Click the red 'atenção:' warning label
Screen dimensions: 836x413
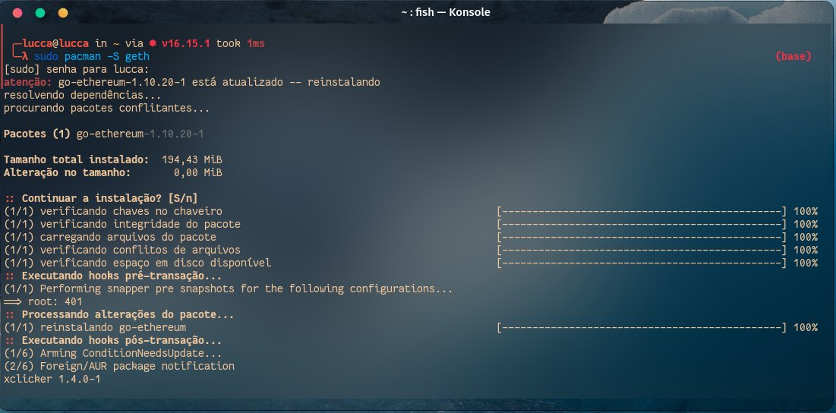pos(28,82)
